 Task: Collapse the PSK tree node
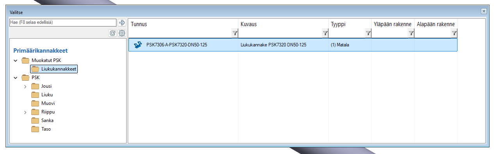[x=16, y=78]
